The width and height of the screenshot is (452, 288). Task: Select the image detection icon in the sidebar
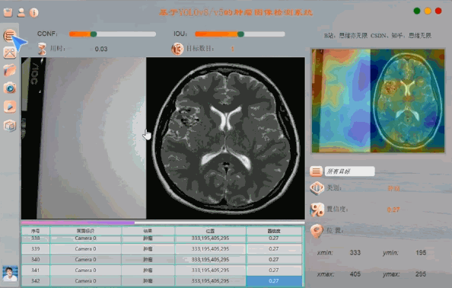[10, 53]
